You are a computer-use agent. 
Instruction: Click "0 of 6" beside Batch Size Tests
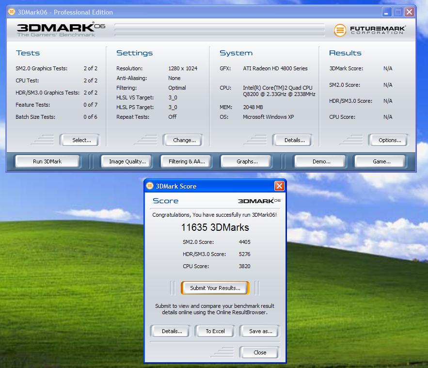[90, 117]
